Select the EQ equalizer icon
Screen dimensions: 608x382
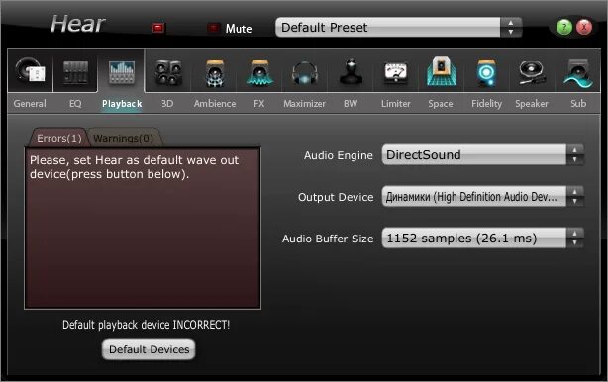[x=75, y=72]
